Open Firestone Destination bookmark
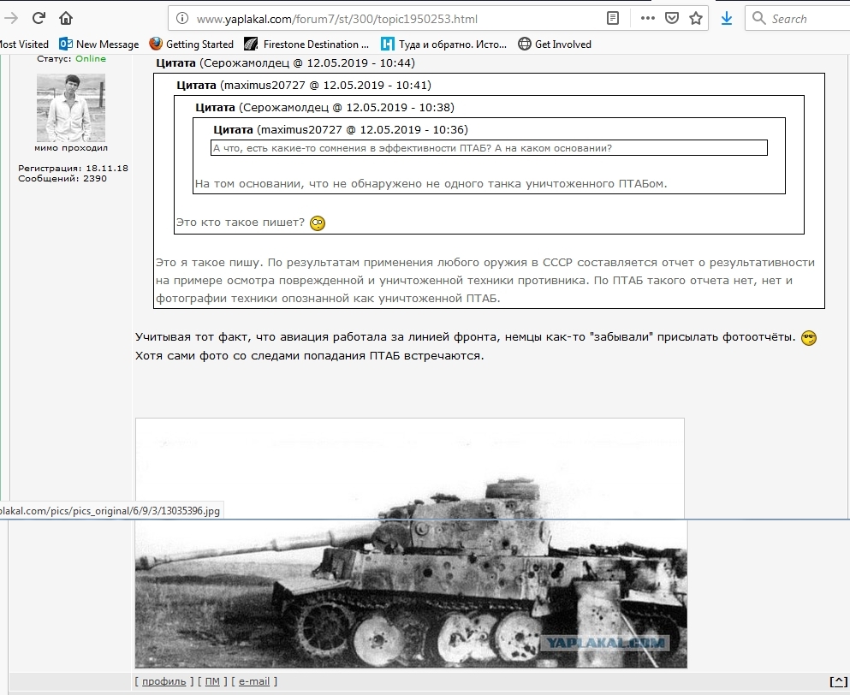Screen dimensions: 850x695 (x=306, y=45)
